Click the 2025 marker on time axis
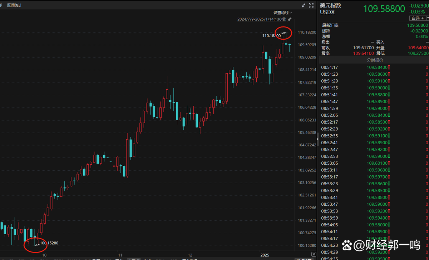The image size is (429, 260). 265,255
